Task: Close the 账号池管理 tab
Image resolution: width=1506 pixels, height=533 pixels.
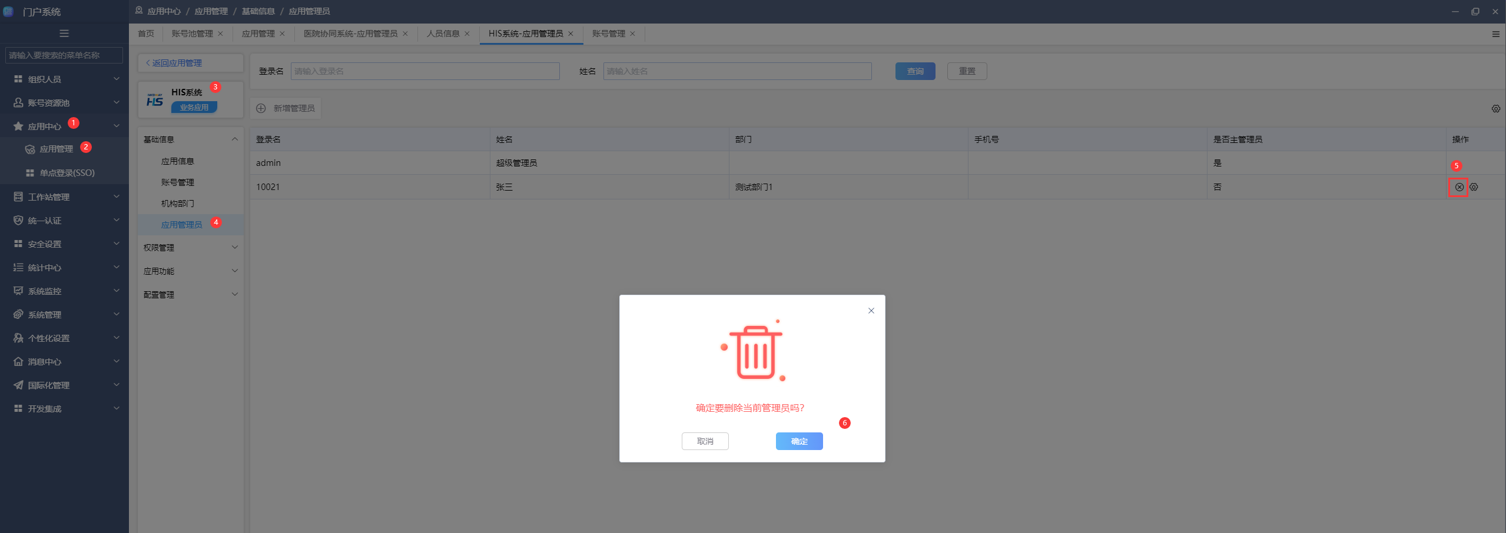Action: (x=221, y=34)
